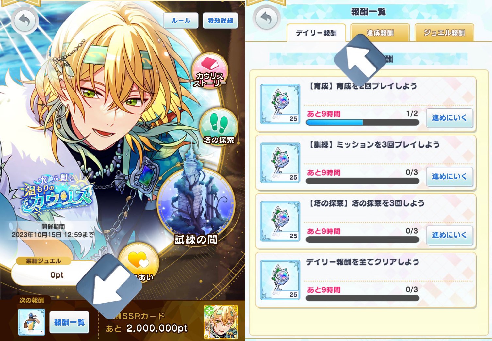Switch to the ジュエル報酬 tab
Screen dimensions: 492x341
coord(444,33)
